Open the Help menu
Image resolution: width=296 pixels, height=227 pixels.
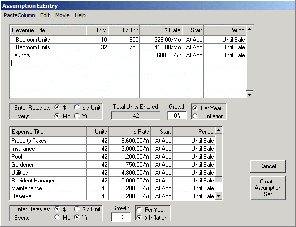[x=80, y=15]
